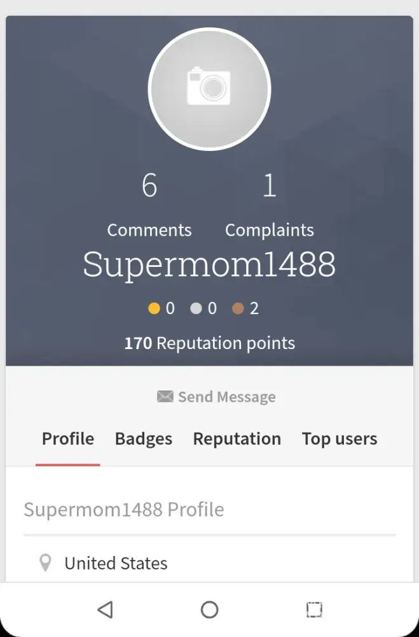View the 1 Complaints count

[270, 204]
